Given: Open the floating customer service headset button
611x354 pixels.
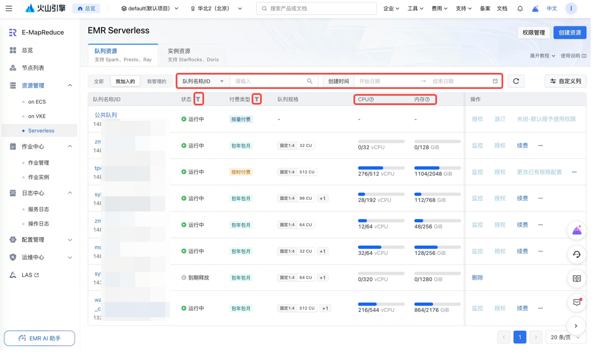Looking at the screenshot, I should click(577, 254).
